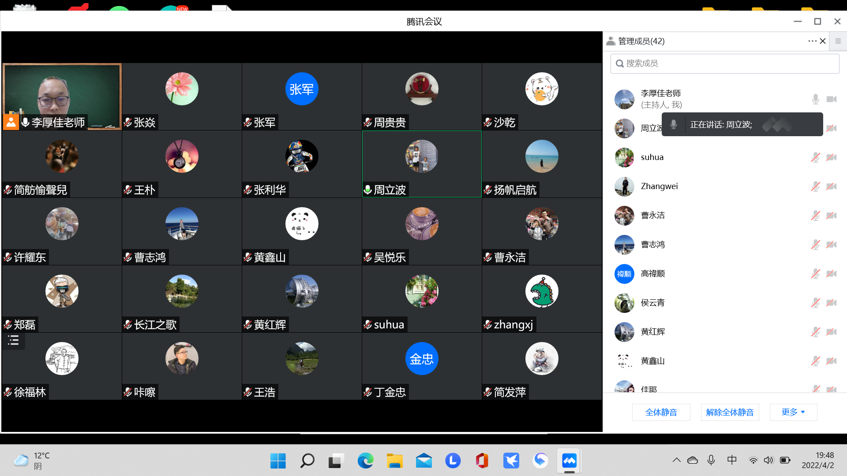Click 长江之歌 name label
The width and height of the screenshot is (847, 476).
[155, 325]
